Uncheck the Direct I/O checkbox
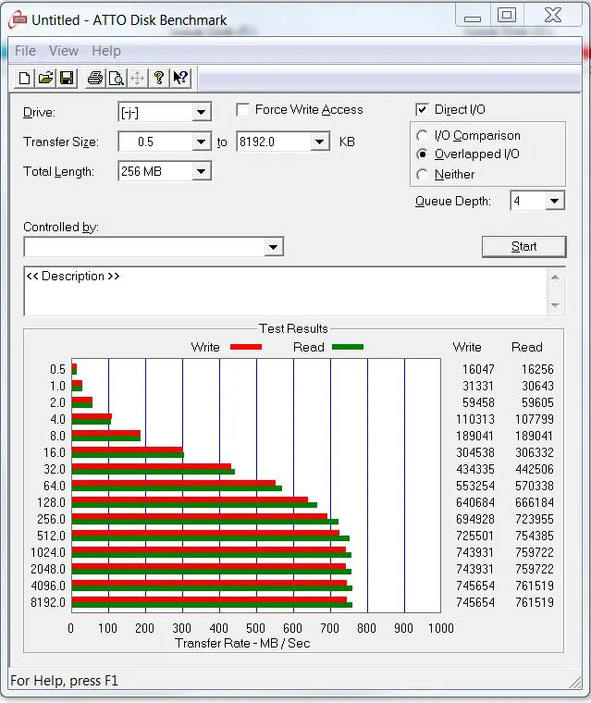This screenshot has height=703, width=591. coord(422,110)
